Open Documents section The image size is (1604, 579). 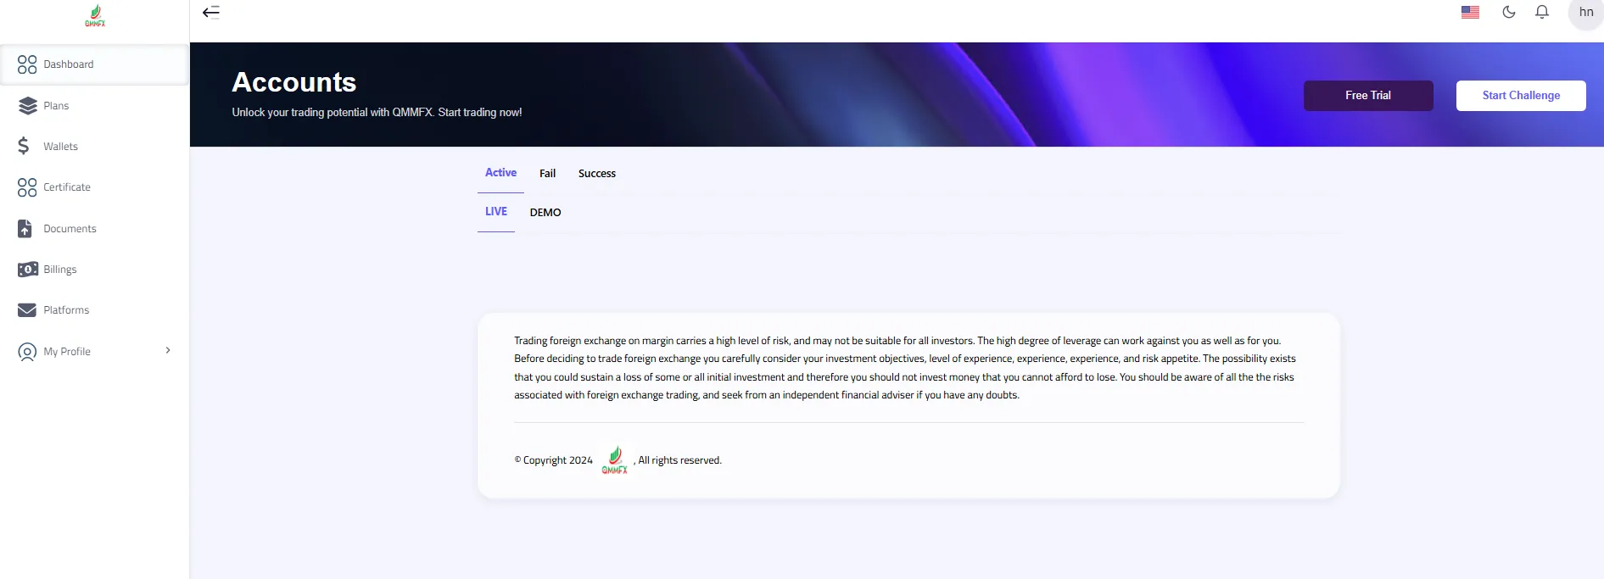tap(94, 229)
